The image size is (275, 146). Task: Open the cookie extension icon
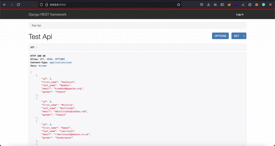[x=250, y=5]
